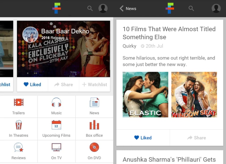This screenshot has height=164, width=226.
Task: Tap the search icon on the home screen
Action: 90,8
